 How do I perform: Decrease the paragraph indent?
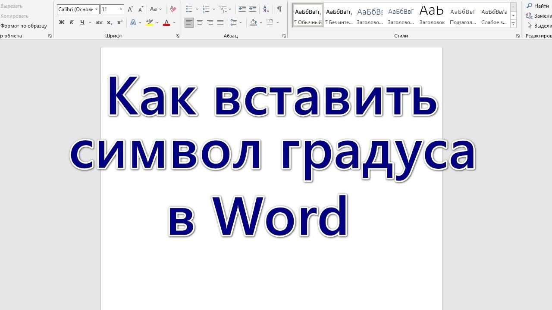click(242, 9)
